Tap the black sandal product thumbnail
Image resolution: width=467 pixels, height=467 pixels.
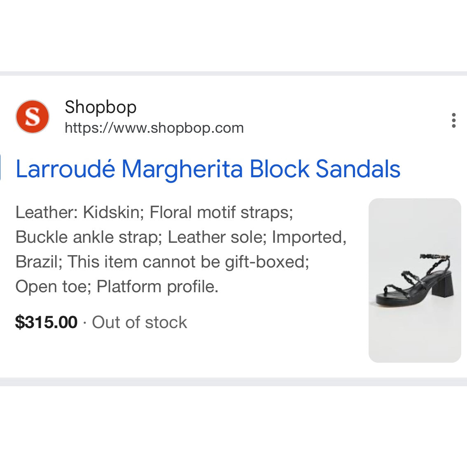tap(414, 280)
